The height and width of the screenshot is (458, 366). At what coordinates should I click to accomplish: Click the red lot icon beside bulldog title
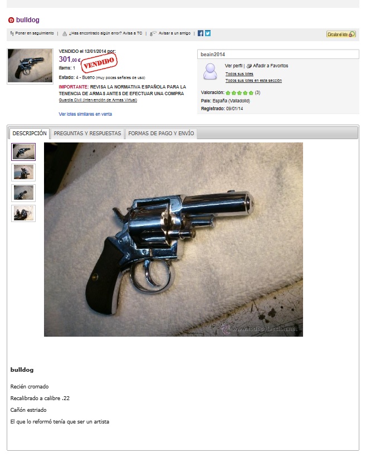(x=11, y=20)
